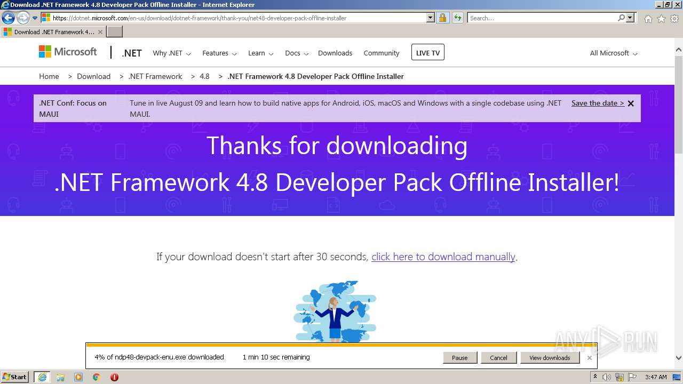
Task: Show hidden tray icons arrow
Action: [x=595, y=377]
